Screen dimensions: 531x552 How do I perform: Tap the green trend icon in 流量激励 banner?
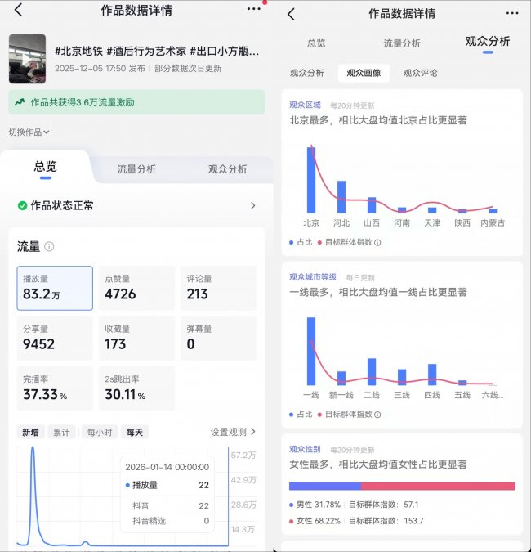(19, 102)
